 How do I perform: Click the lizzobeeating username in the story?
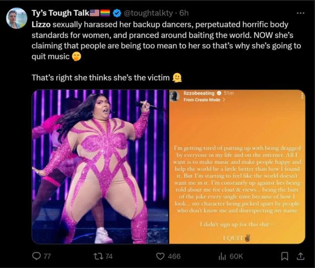(x=198, y=93)
